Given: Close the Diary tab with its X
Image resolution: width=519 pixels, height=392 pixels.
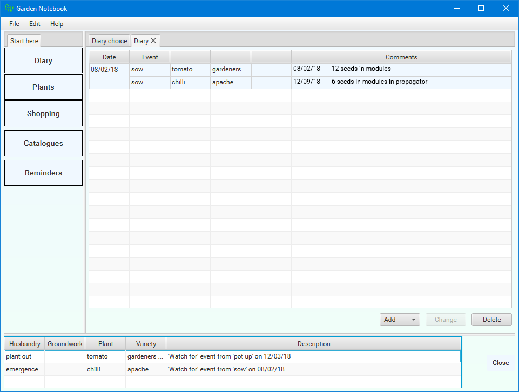Looking at the screenshot, I should (153, 40).
